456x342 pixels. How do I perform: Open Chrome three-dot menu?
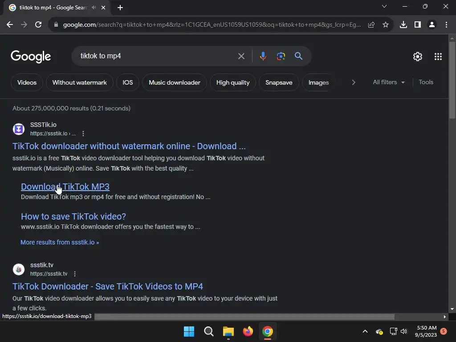[x=446, y=25]
